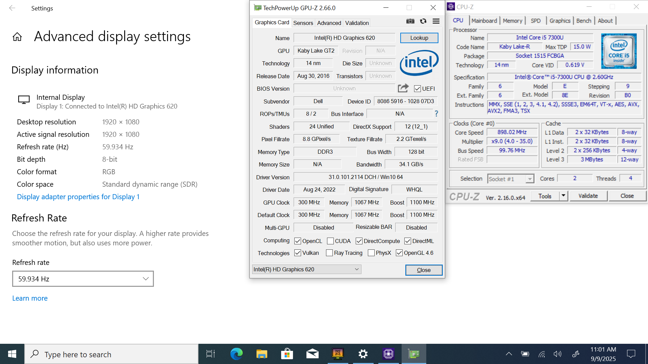Image resolution: width=648 pixels, height=364 pixels.
Task: Click the Lookup button in GPU-Z
Action: point(419,38)
